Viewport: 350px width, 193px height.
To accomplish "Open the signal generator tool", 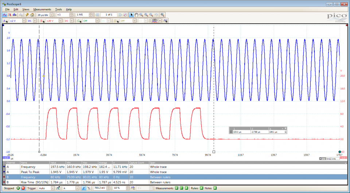I will [27, 15].
